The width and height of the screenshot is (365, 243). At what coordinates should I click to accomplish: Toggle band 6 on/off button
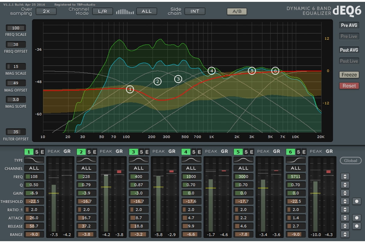(x=290, y=152)
